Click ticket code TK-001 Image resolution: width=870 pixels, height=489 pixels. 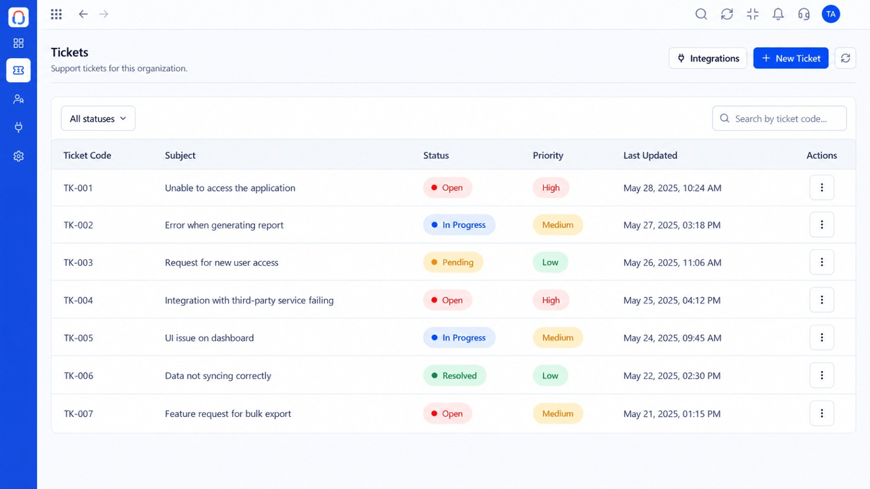[x=78, y=188]
